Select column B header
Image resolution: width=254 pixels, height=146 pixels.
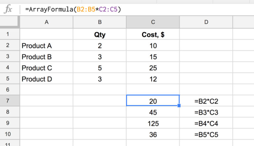point(100,22)
